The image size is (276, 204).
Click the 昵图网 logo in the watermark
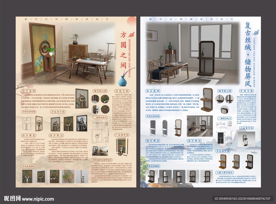pyautogui.click(x=12, y=199)
